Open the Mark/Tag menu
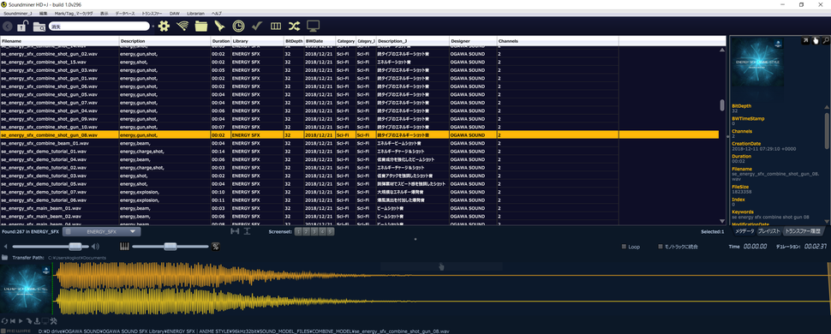 (x=75, y=12)
